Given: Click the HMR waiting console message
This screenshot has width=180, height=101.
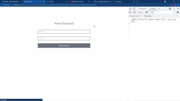Looking at the screenshot, I should click(148, 20).
